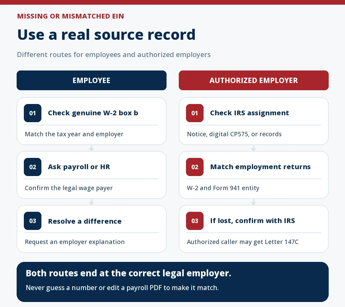The width and height of the screenshot is (345, 307).
Task: Click 'Never guess a number or edit a payroll PDF' line
Action: click(122, 288)
